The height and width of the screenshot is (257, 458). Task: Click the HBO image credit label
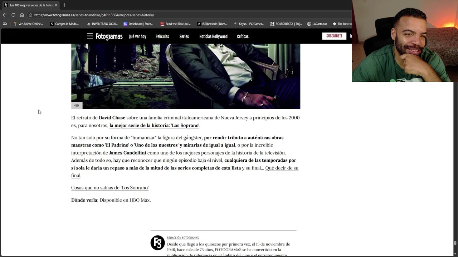(76, 106)
